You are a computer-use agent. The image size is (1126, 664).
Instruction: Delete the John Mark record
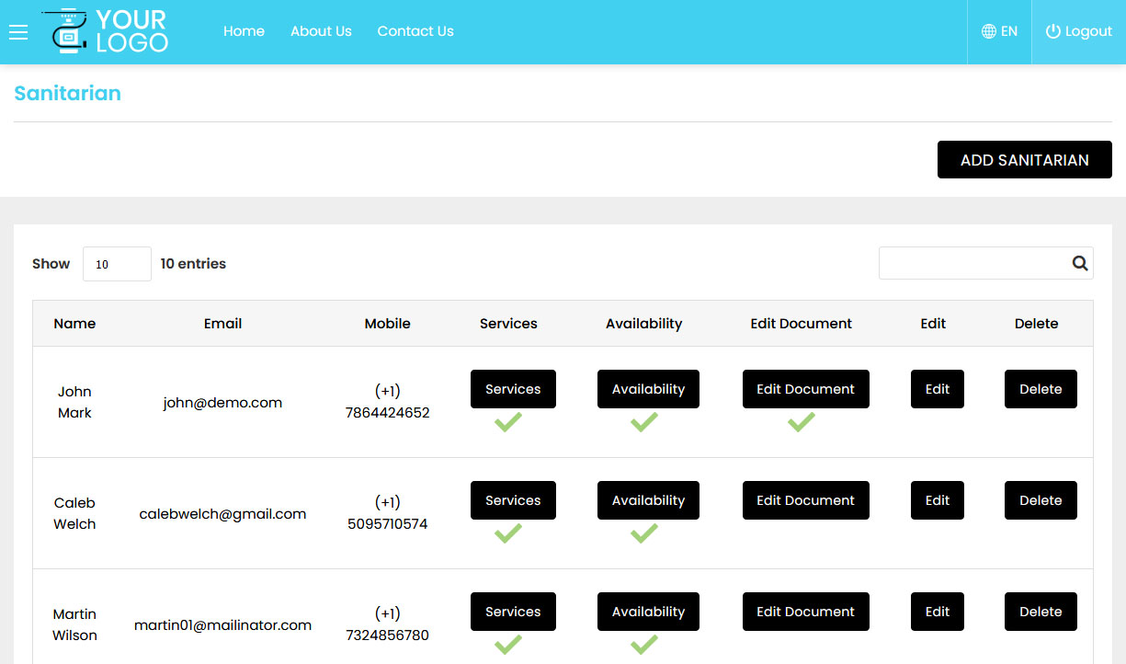click(1041, 389)
